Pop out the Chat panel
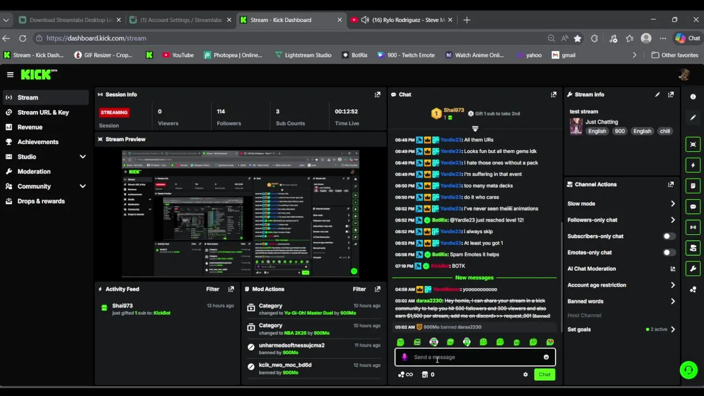 click(553, 95)
